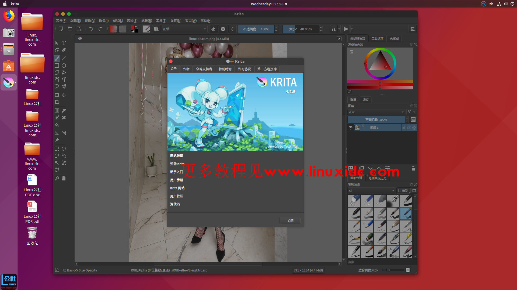Screen dimensions: 517x290
Task: Toggle horizontal mirror tool
Action: tap(334, 29)
